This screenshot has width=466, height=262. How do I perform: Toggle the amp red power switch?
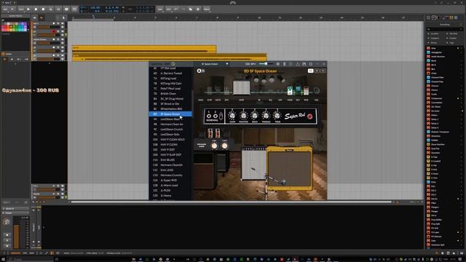[310, 116]
